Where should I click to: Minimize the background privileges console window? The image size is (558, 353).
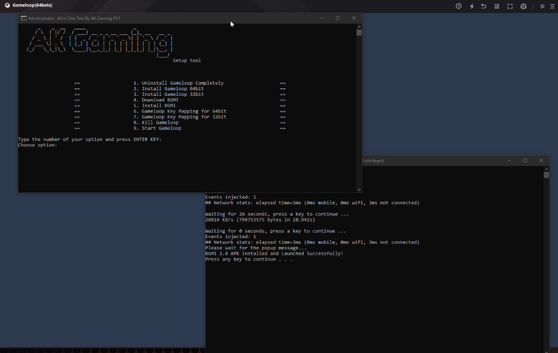[509, 160]
